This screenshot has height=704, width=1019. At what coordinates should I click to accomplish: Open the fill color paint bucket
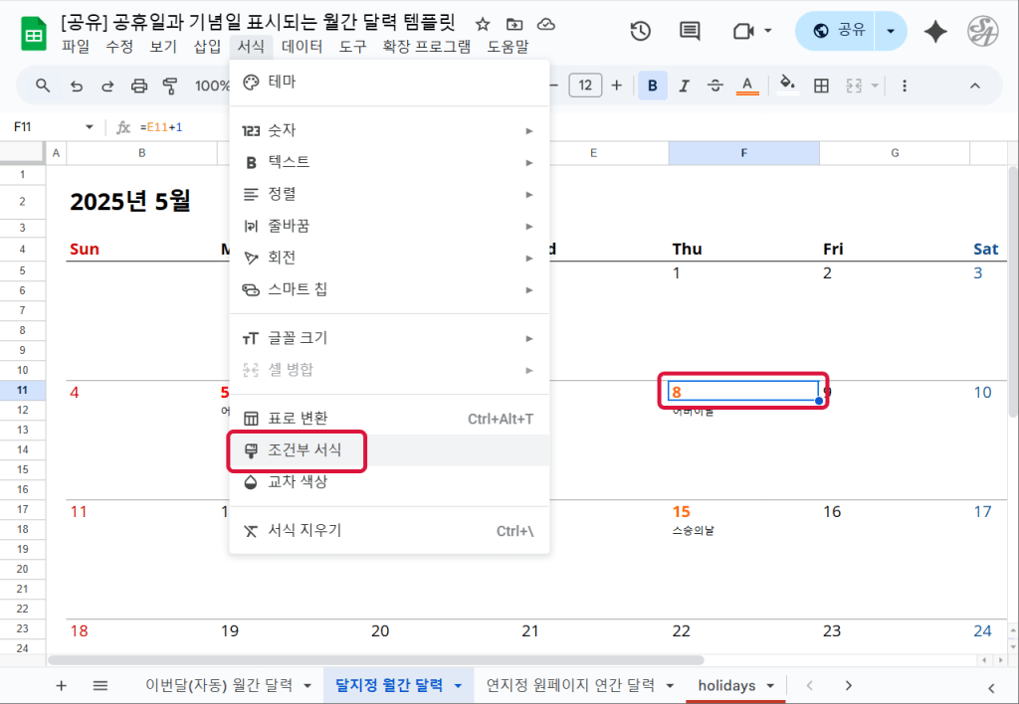tap(787, 86)
